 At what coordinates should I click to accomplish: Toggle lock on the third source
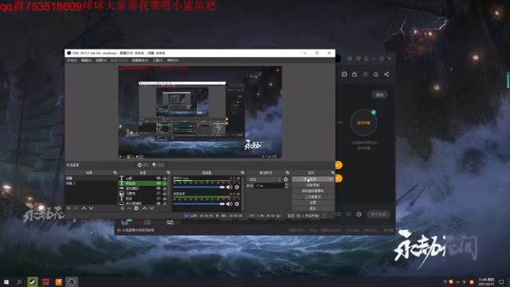coord(165,188)
